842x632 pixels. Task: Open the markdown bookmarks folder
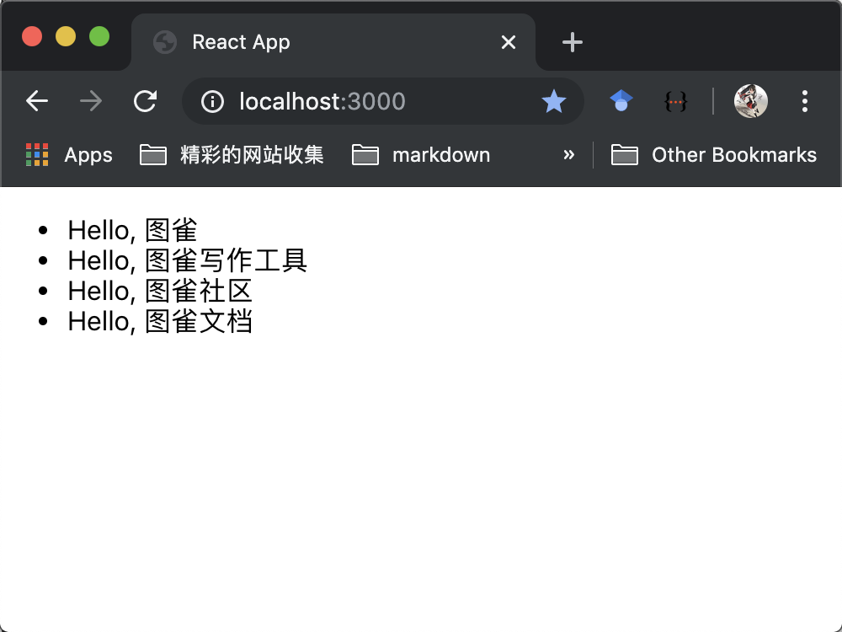[x=420, y=154]
